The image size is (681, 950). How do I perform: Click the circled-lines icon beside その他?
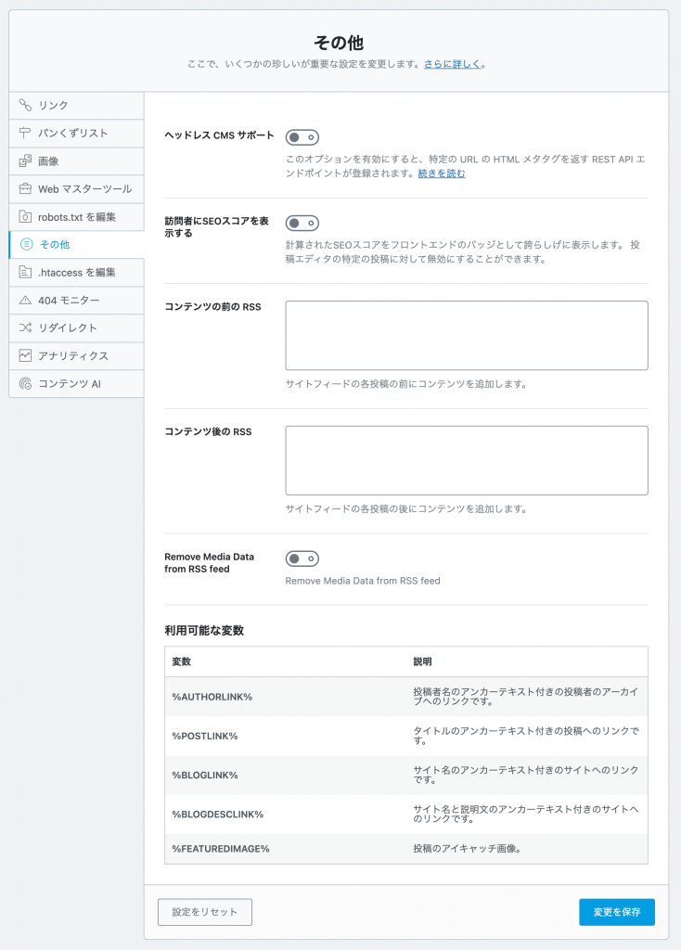point(26,244)
